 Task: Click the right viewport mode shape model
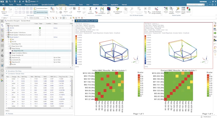[183, 51]
